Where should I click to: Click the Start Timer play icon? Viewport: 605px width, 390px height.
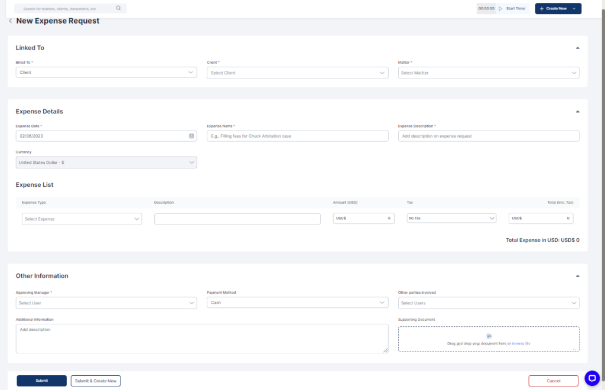pyautogui.click(x=500, y=9)
